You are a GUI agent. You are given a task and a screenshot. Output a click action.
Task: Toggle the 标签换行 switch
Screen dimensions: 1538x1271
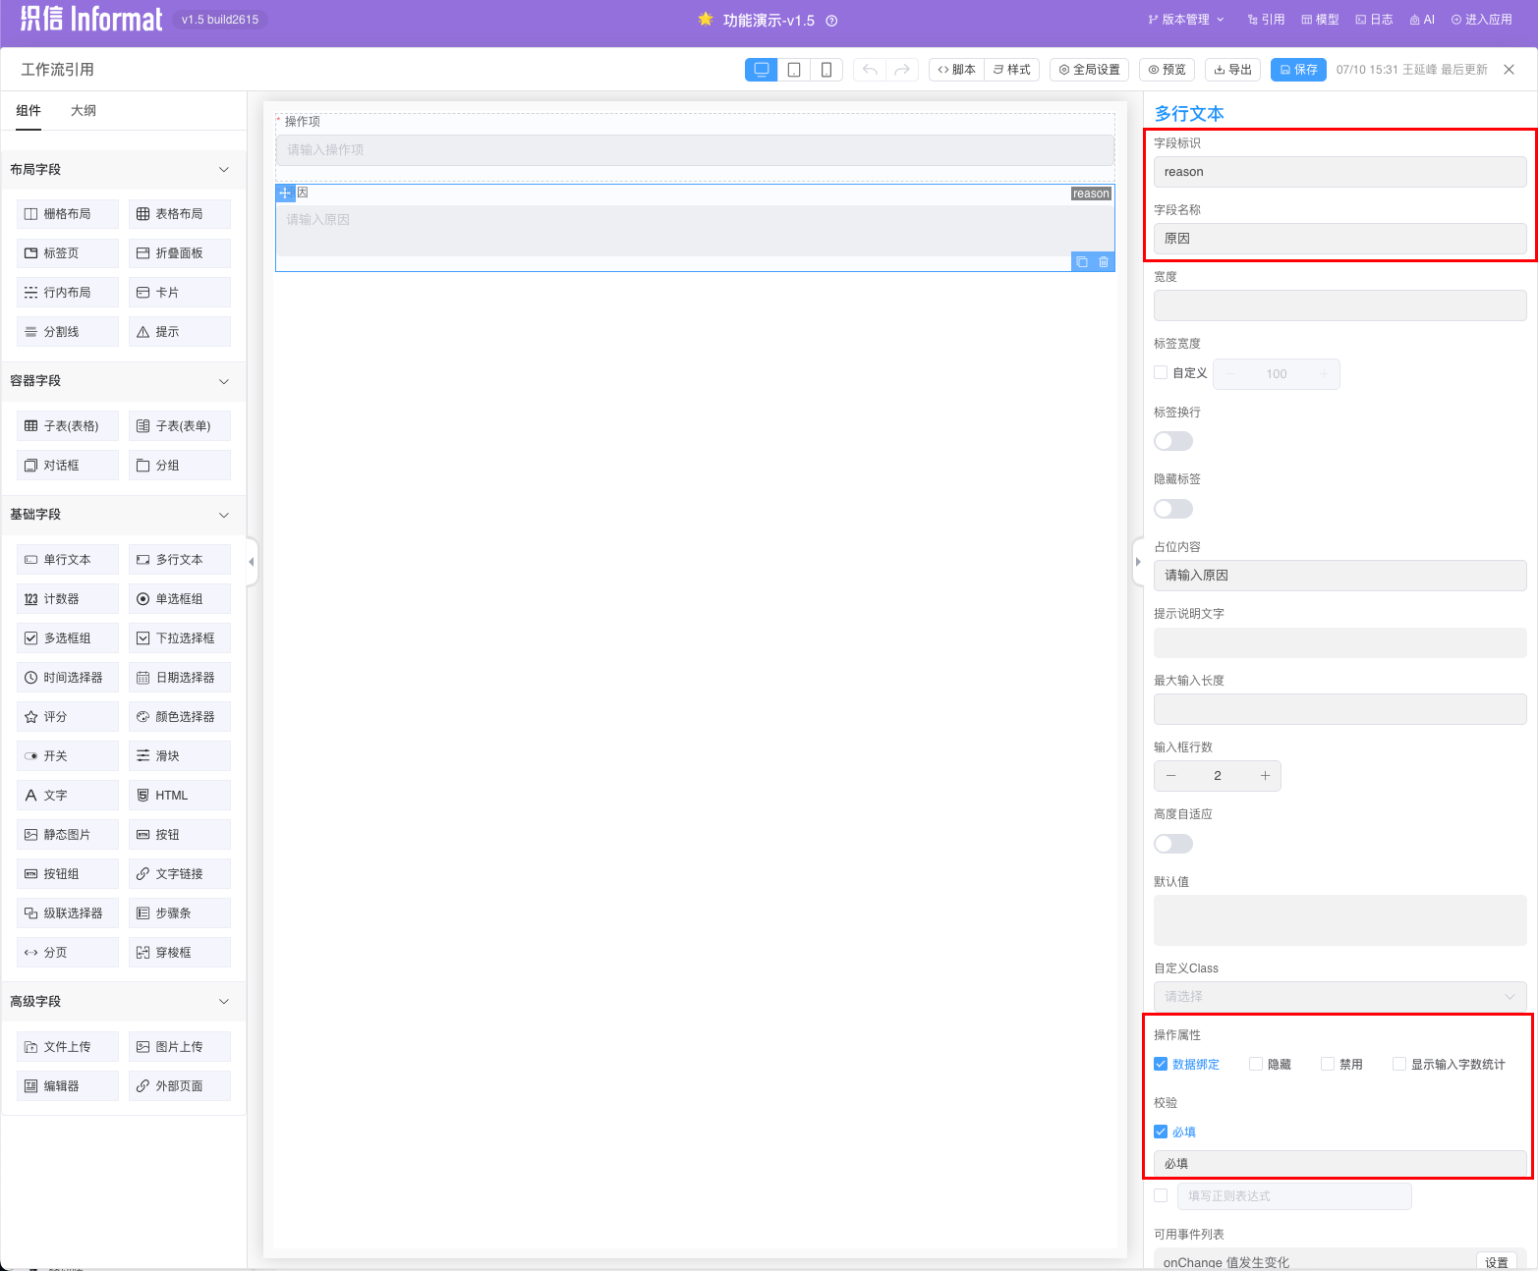point(1172,441)
